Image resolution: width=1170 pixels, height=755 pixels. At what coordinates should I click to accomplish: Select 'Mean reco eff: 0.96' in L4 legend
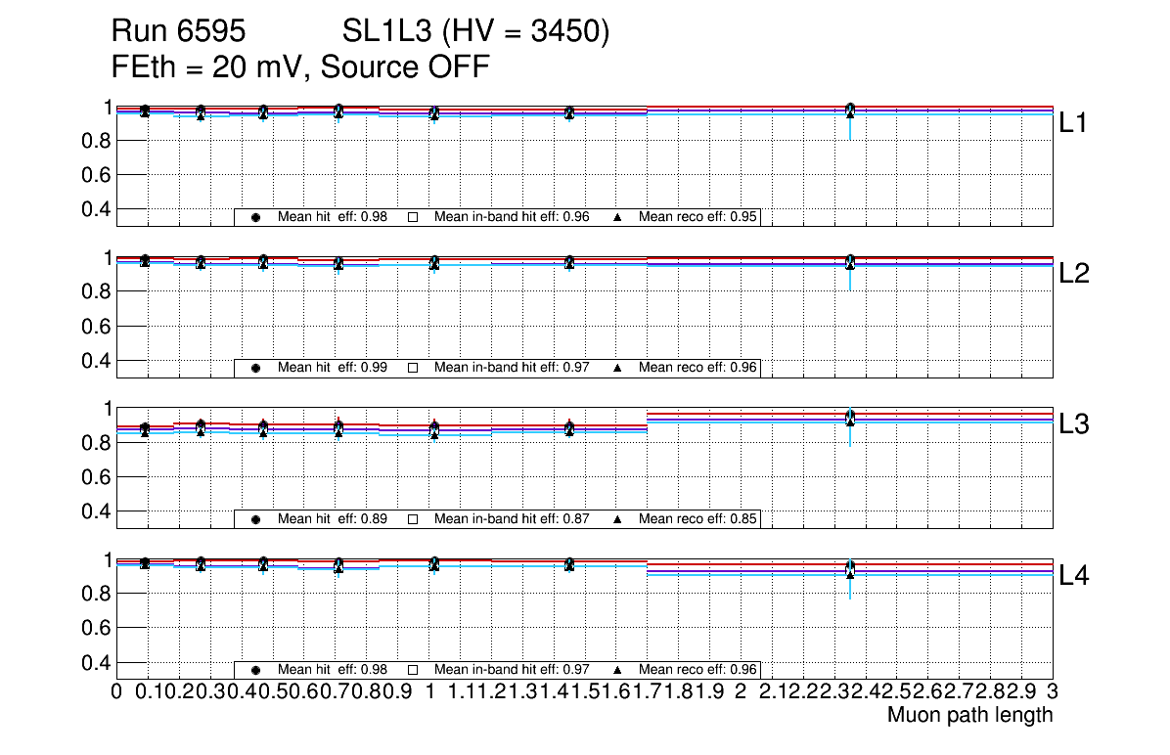pos(698,670)
